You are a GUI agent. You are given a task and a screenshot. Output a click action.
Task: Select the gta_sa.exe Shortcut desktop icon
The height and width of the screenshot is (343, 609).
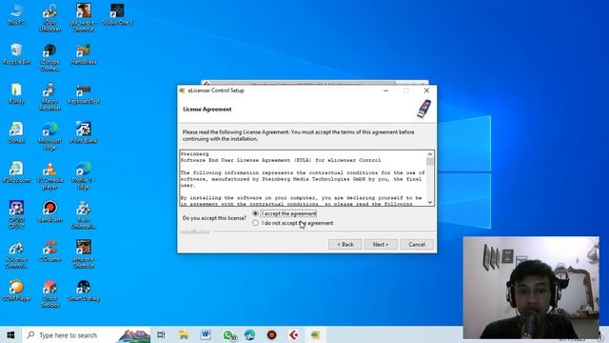click(84, 18)
